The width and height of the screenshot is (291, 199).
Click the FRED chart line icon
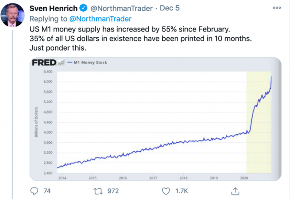(61, 62)
